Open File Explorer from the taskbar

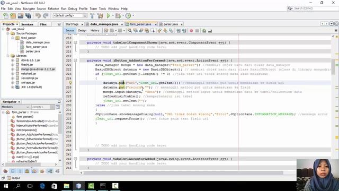tap(67, 186)
